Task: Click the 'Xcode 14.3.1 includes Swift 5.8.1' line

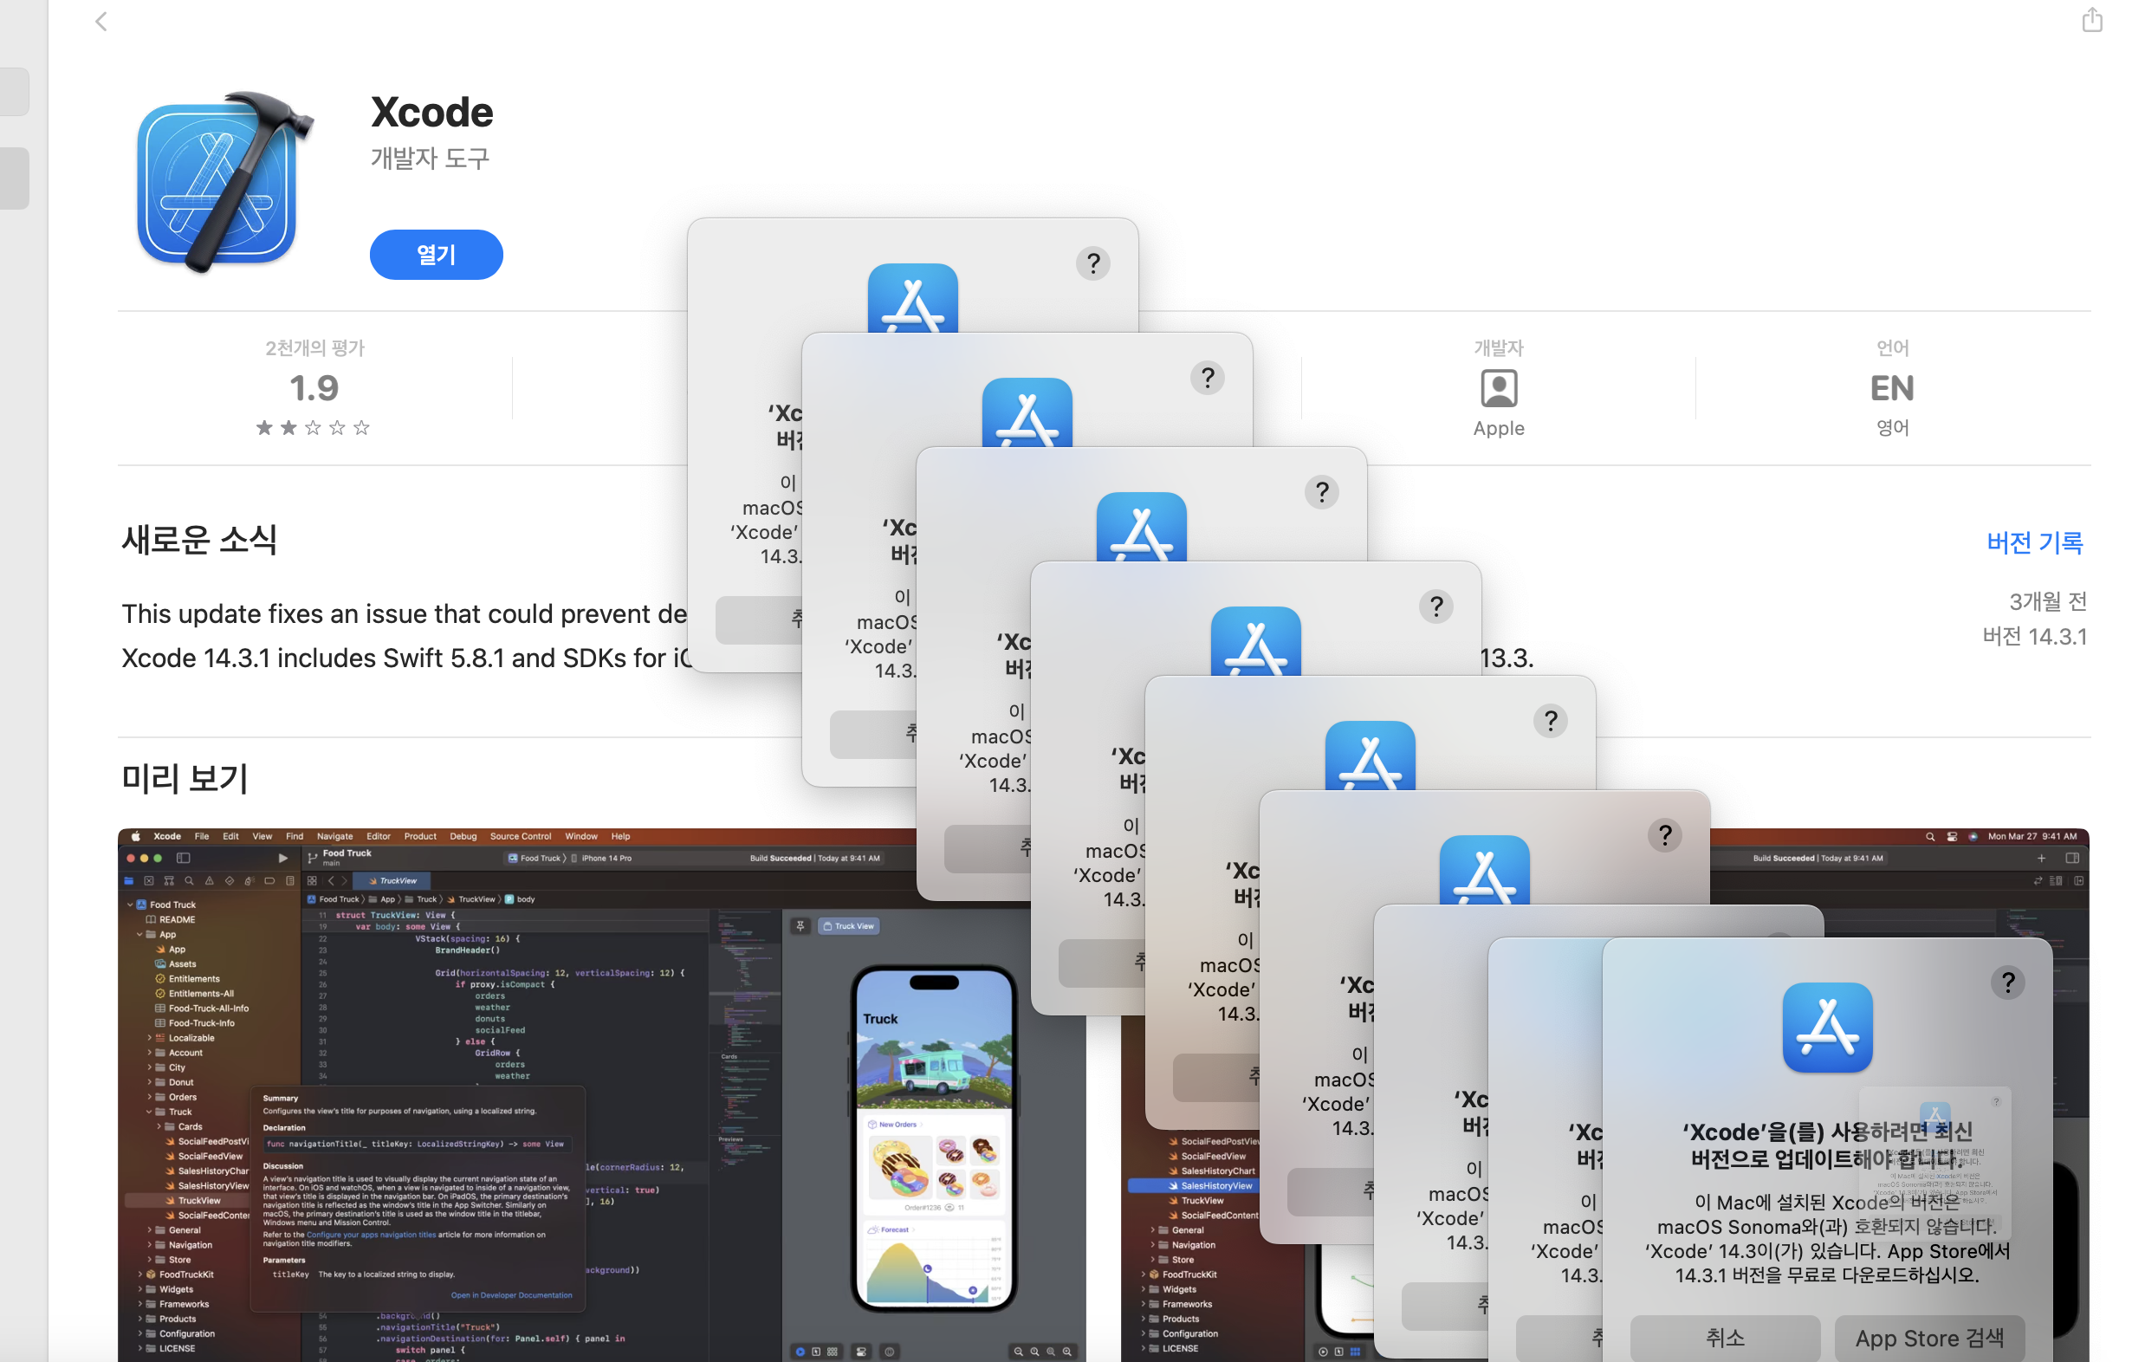Action: click(x=406, y=658)
